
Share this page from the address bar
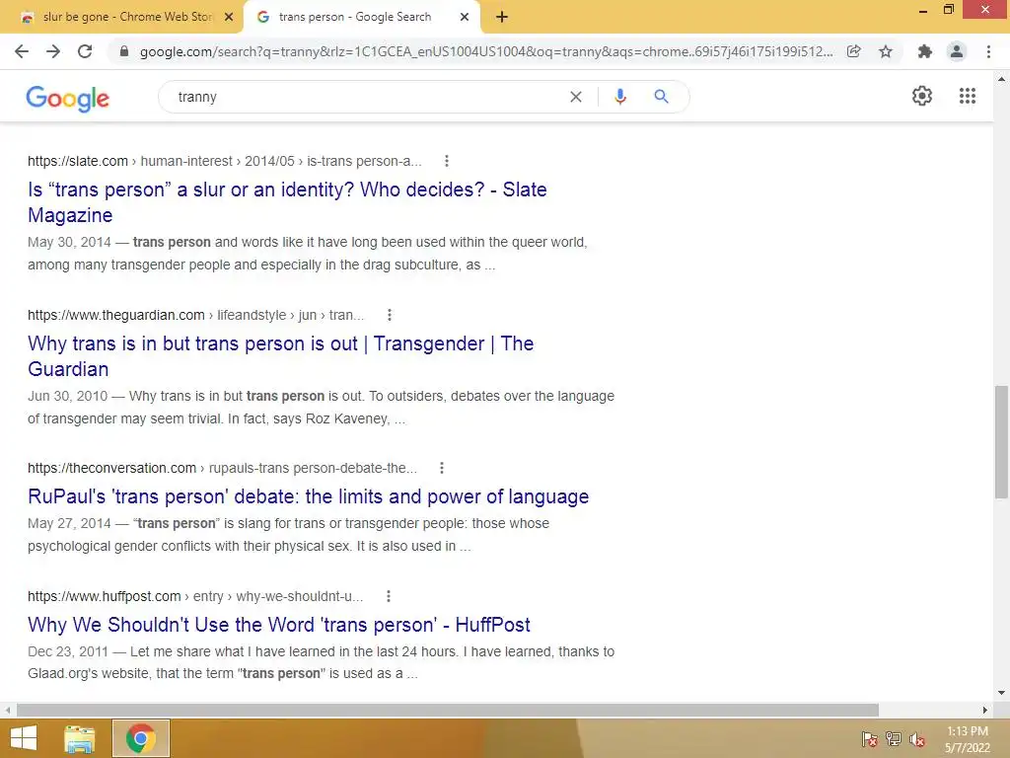(x=854, y=51)
